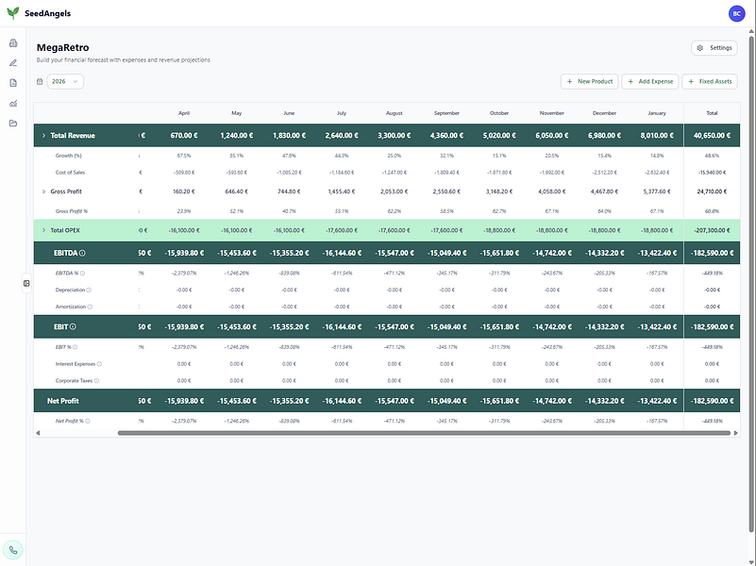Click May Growth 85.1% cell
Screen dimensions: 756x566
pos(236,156)
